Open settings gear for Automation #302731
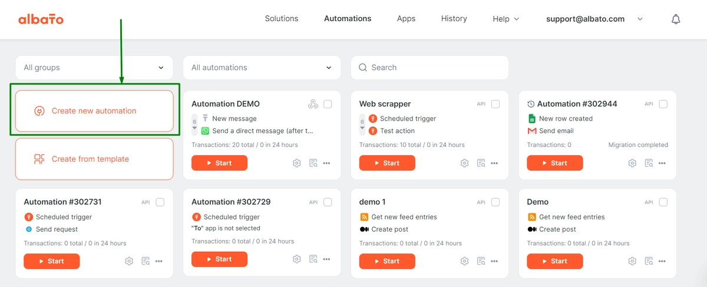Screen dimensions: 707x287 point(129,261)
